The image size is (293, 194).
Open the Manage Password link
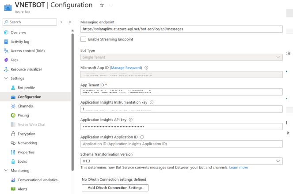pos(126,67)
